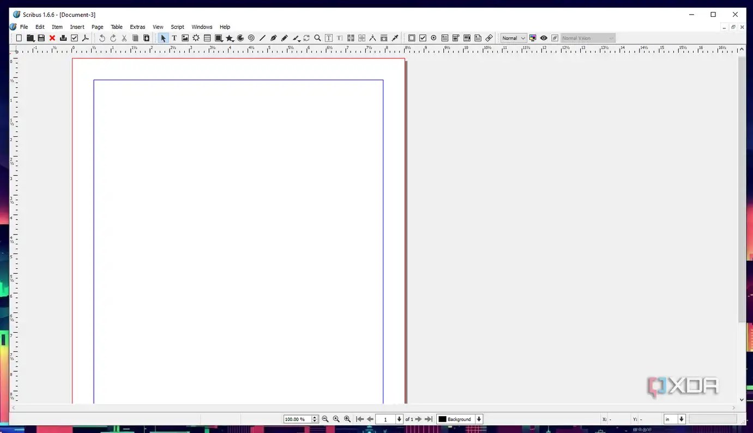Select the Bezier Curve pen tool

pos(274,38)
